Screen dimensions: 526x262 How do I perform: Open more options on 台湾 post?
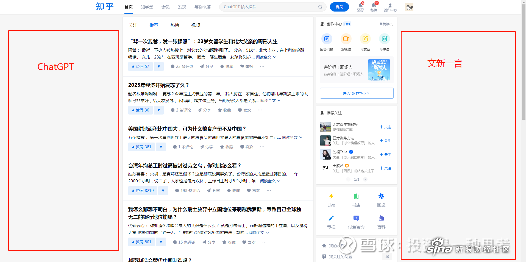(x=269, y=191)
